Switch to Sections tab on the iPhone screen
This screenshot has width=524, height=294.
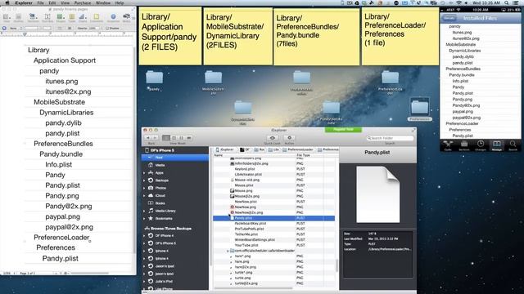pyautogui.click(x=464, y=145)
